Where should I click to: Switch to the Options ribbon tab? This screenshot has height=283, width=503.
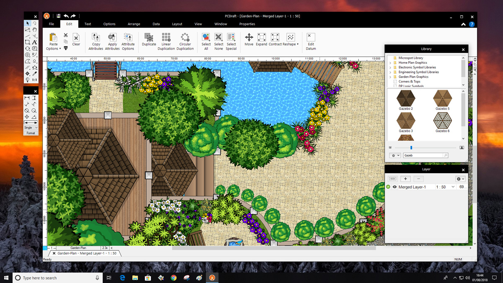pyautogui.click(x=109, y=24)
